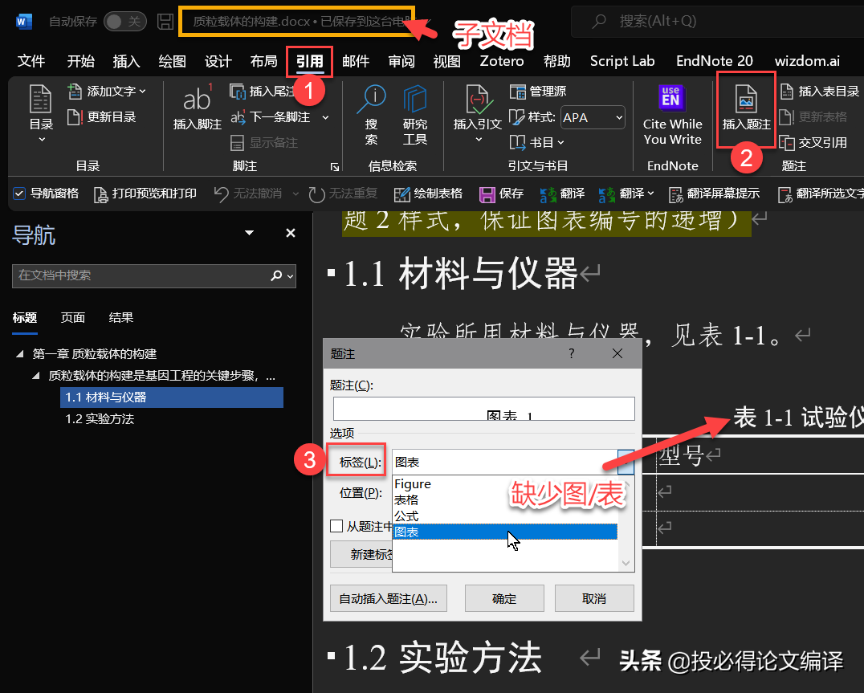Click the 目录 (Table of Contents) icon

click(41, 99)
